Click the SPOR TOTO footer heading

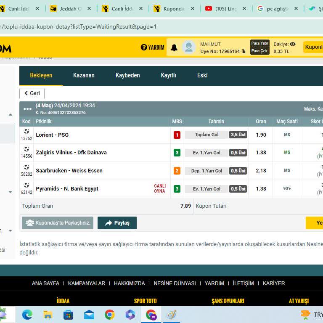click(x=145, y=301)
